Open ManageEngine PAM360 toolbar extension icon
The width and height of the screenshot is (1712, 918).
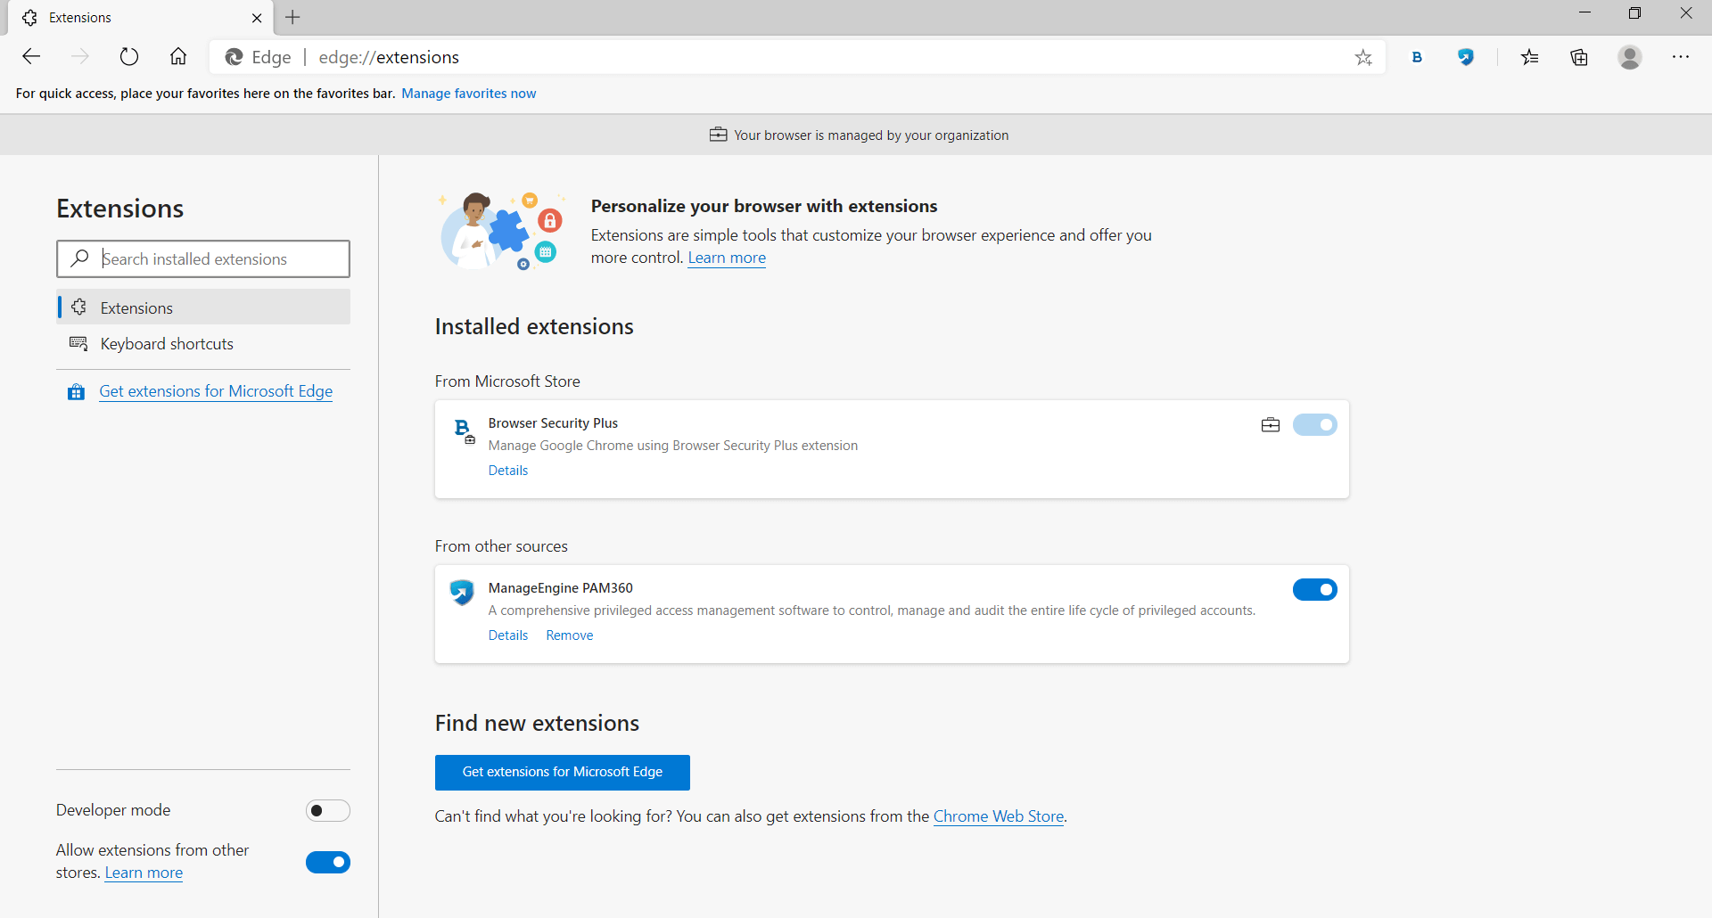[x=1466, y=57]
